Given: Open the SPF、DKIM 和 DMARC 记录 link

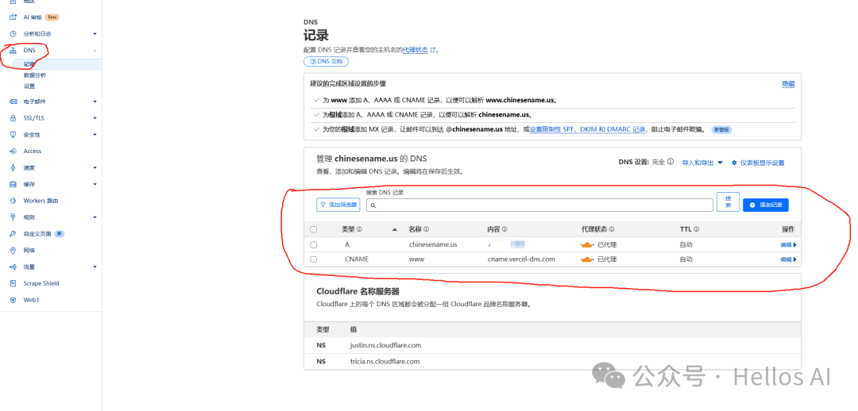Looking at the screenshot, I should coord(588,129).
